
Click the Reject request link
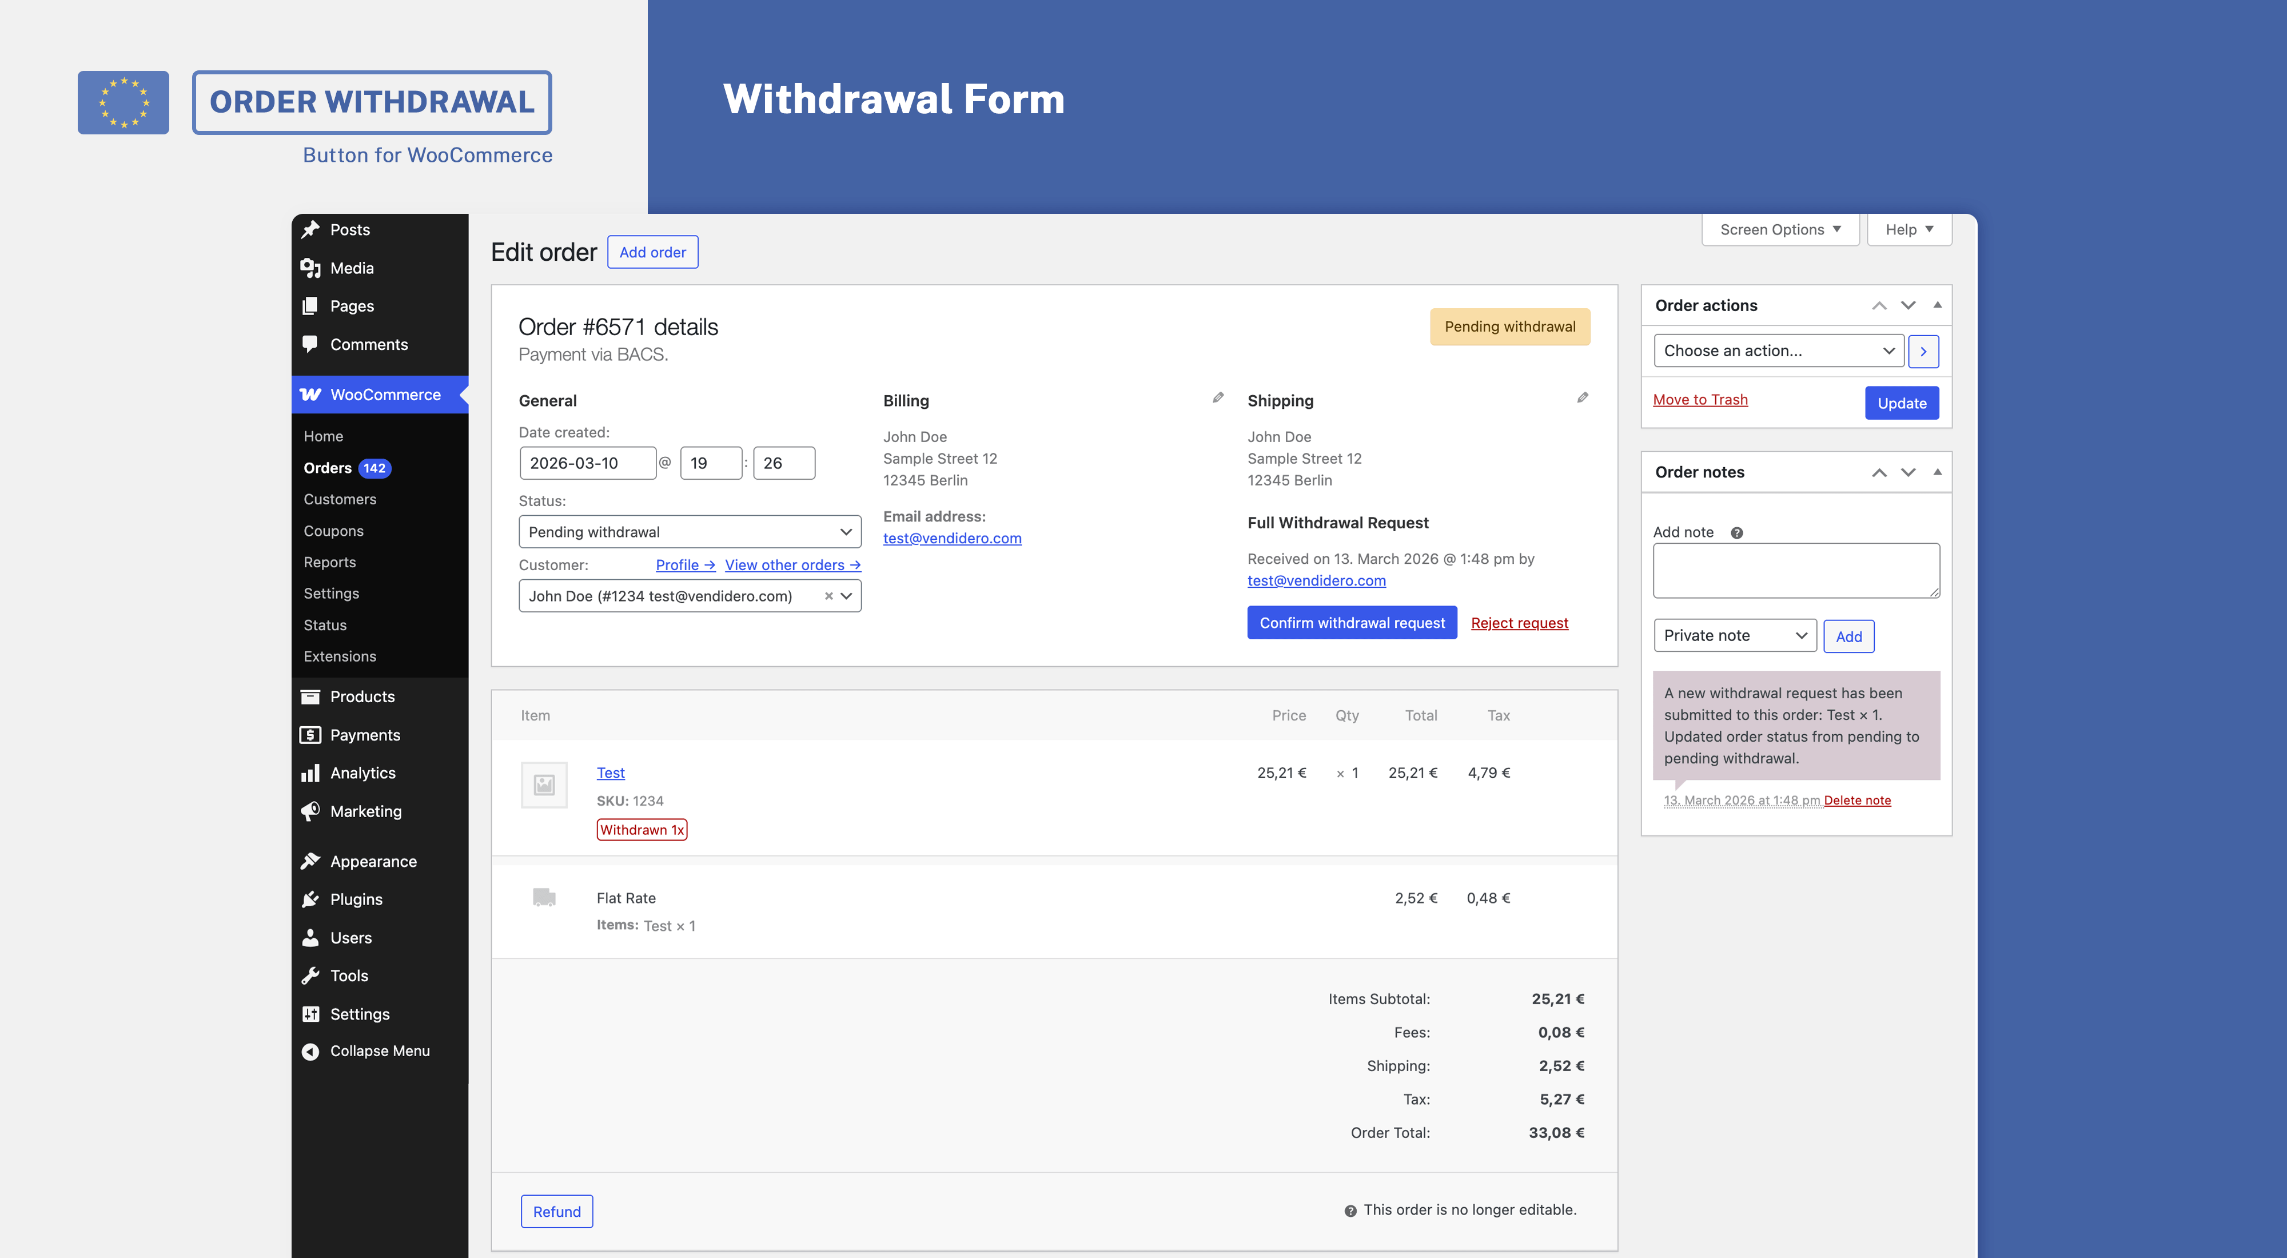click(1519, 622)
